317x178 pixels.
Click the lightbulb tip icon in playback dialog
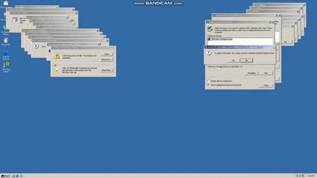click(x=57, y=70)
